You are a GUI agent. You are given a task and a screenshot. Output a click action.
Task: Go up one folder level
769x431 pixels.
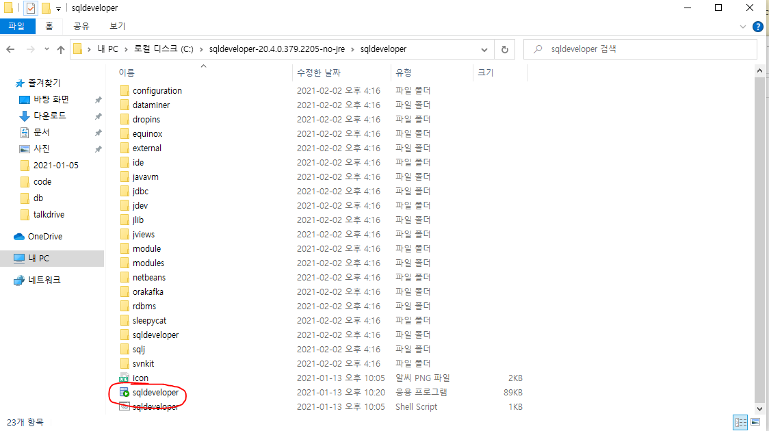point(61,49)
